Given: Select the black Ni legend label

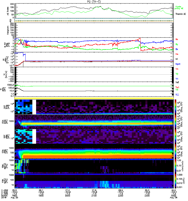Looking at the screenshot, I should click(176, 59).
